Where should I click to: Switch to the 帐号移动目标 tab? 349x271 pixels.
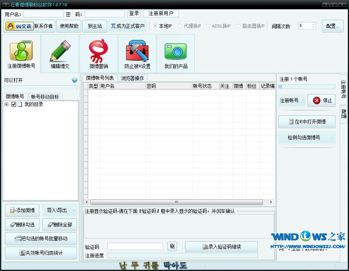[45, 97]
